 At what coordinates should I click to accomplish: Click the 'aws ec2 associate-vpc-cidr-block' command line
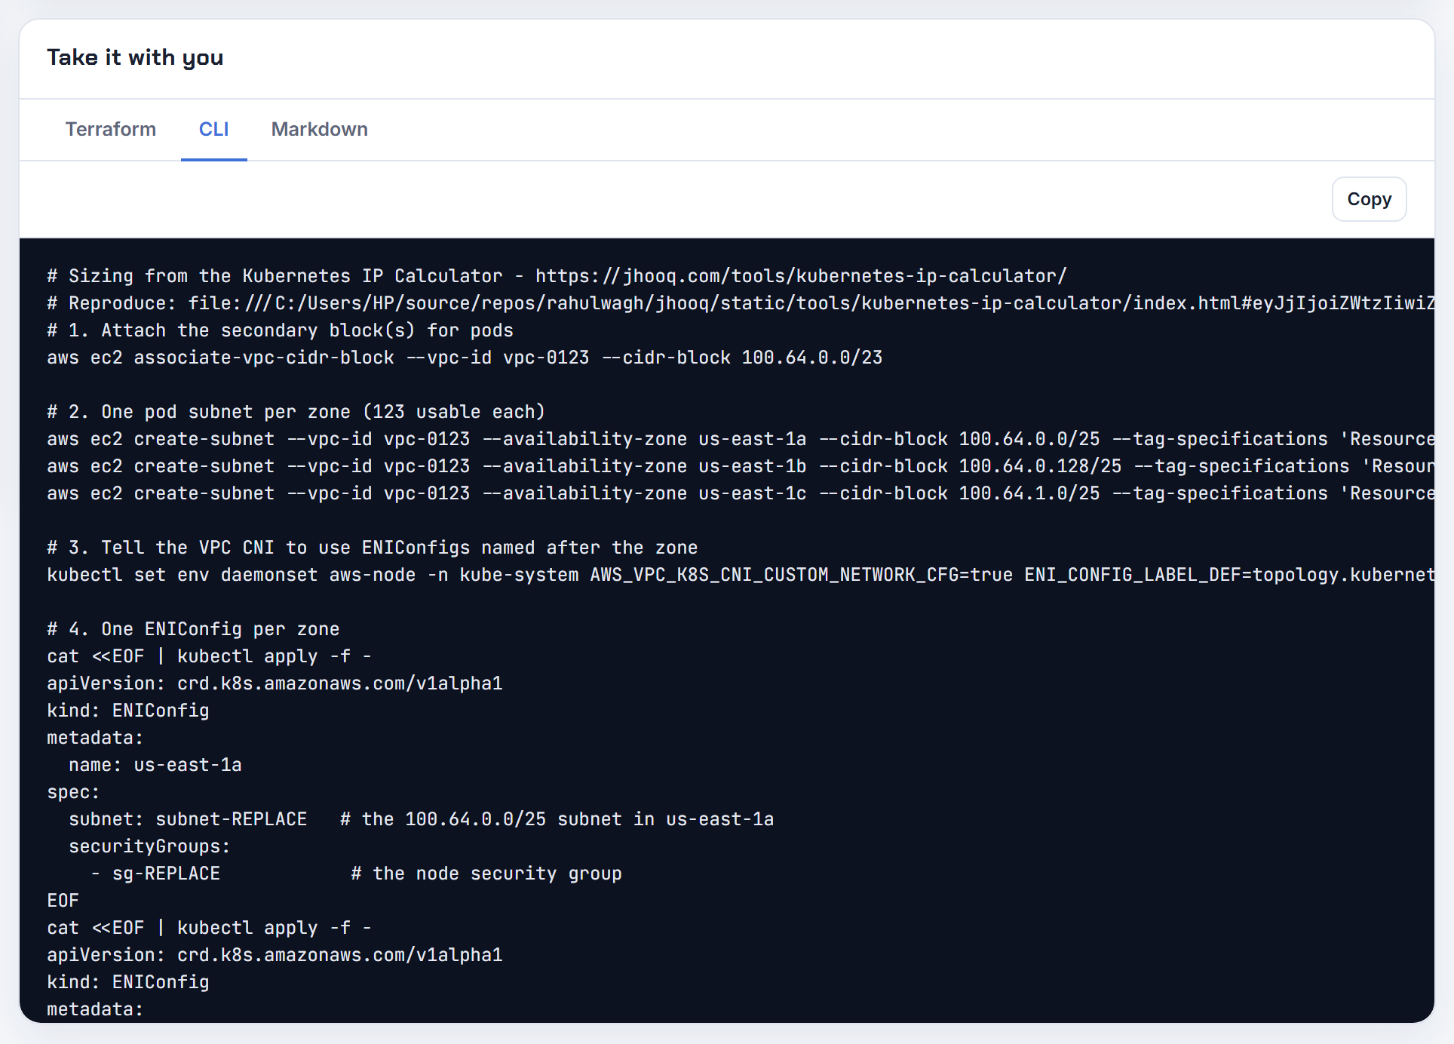click(x=465, y=358)
